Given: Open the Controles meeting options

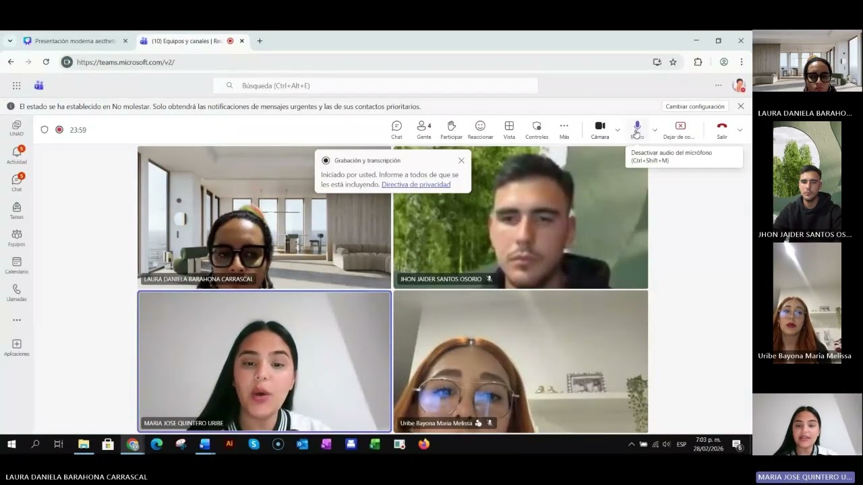Looking at the screenshot, I should [x=537, y=130].
